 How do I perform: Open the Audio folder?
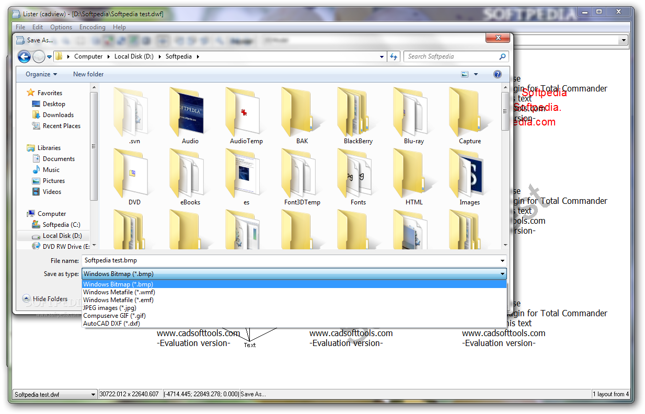point(190,116)
